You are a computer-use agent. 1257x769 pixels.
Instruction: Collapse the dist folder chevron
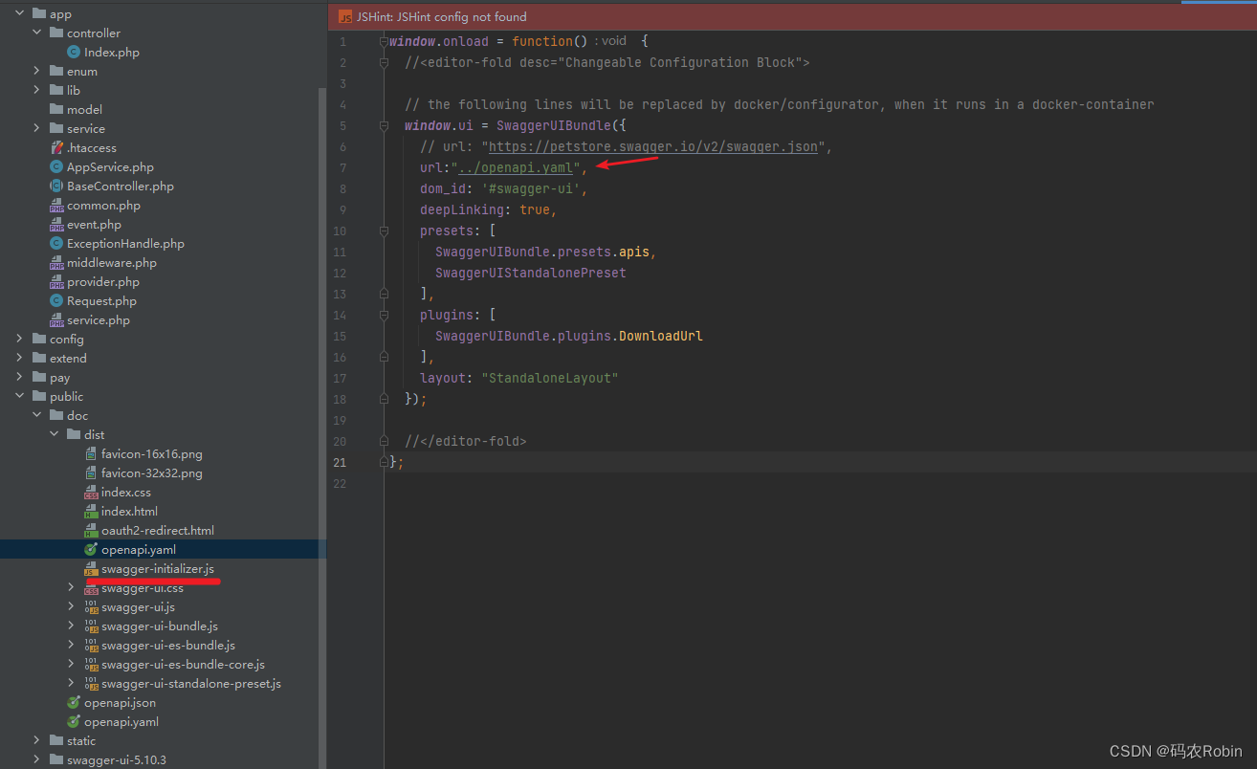pyautogui.click(x=55, y=434)
